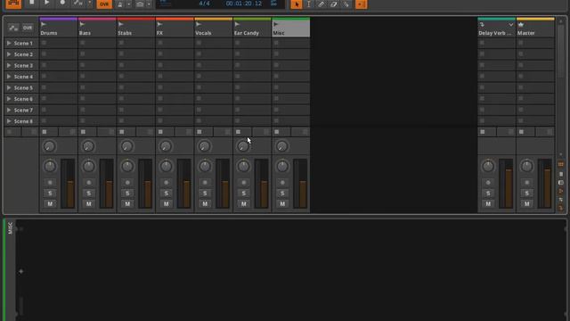
Task: Solo the Drums track
Action: [50, 193]
